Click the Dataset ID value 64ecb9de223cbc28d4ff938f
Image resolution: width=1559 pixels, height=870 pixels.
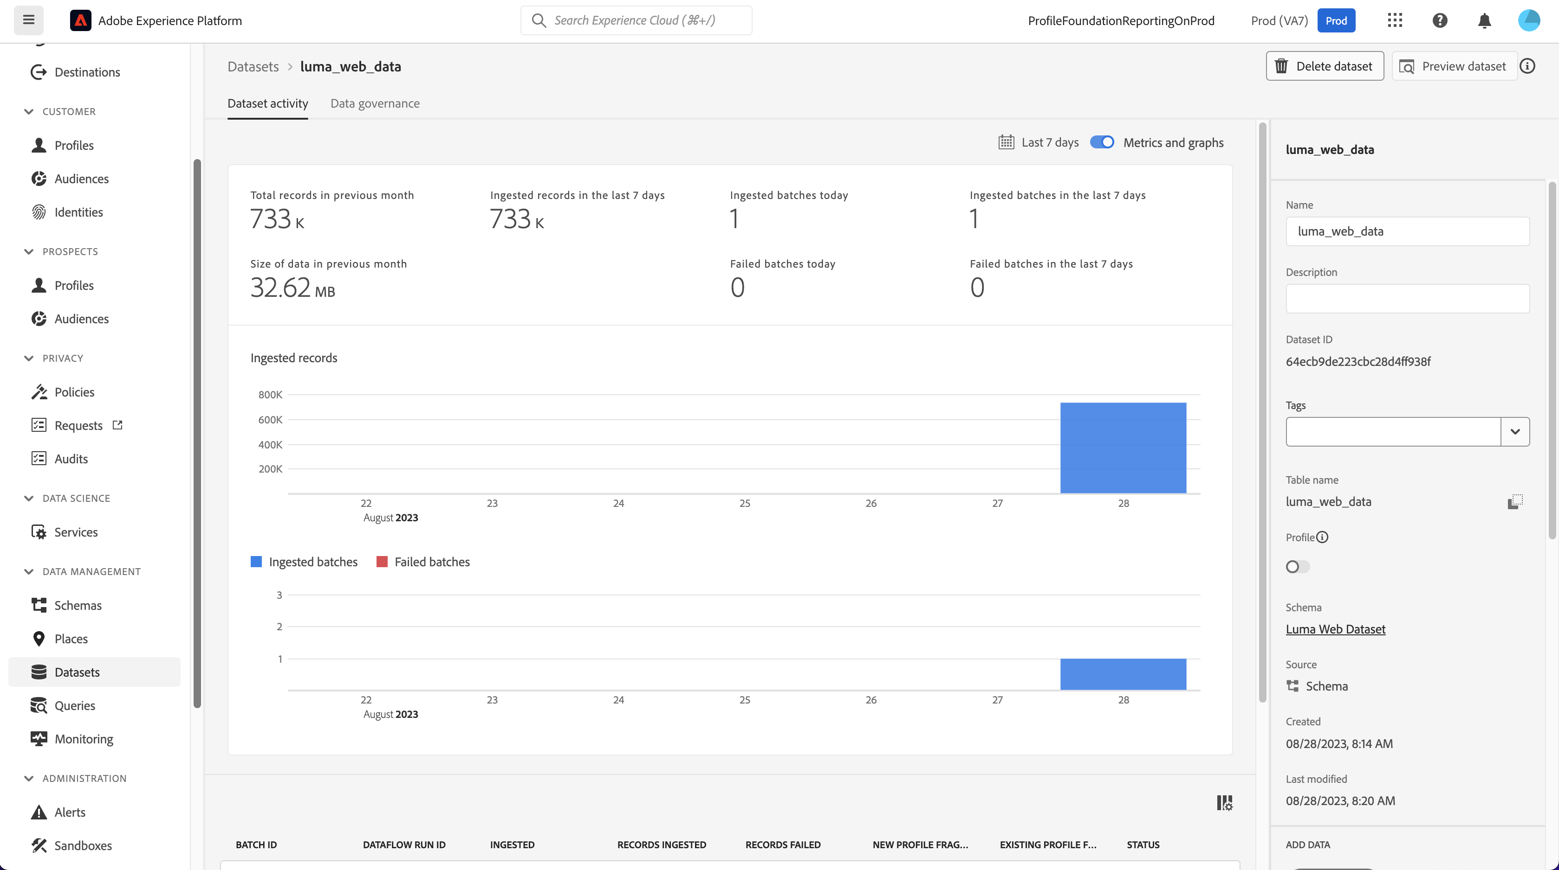point(1358,362)
